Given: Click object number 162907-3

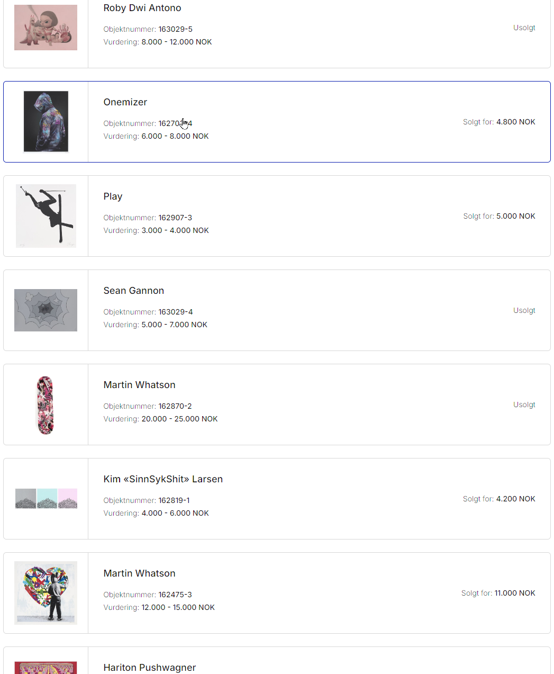Looking at the screenshot, I should [175, 218].
